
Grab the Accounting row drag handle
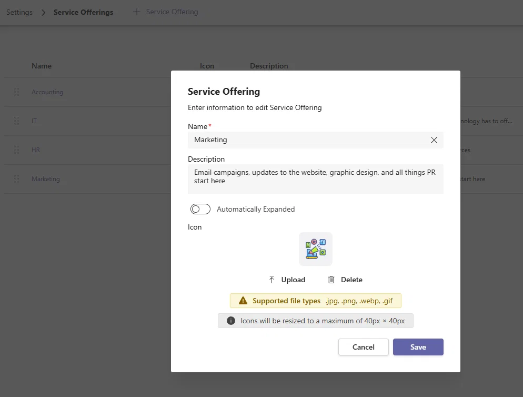tap(16, 92)
